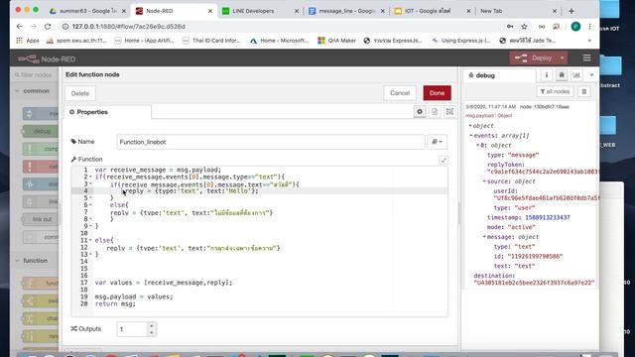Open sidebar debug bug icon tab
This screenshot has width=635, height=357.
click(x=562, y=75)
